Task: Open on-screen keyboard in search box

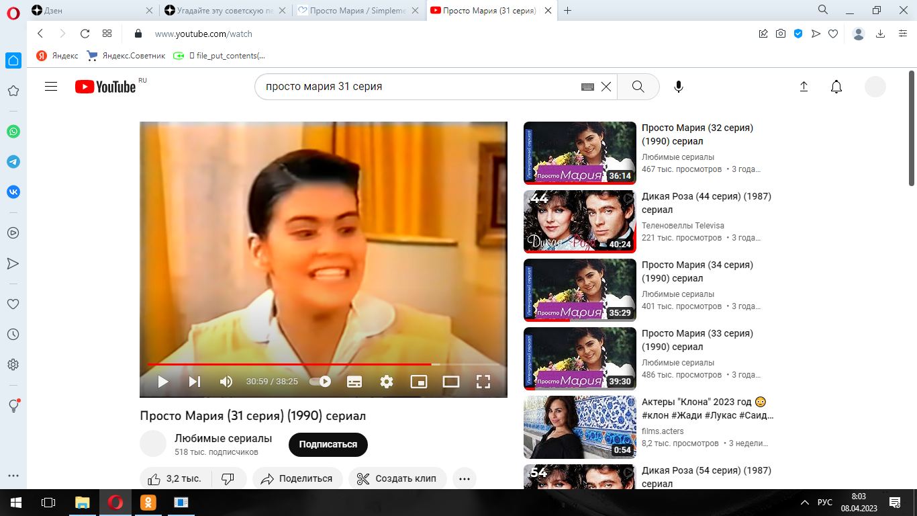Action: point(587,87)
